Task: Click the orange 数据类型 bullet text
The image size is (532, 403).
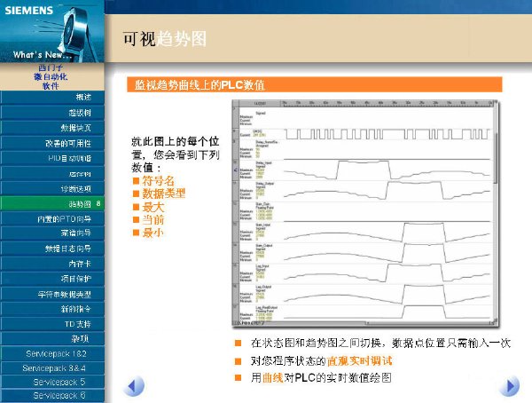Action: [163, 194]
